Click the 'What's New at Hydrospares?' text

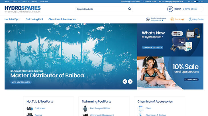[153, 35]
